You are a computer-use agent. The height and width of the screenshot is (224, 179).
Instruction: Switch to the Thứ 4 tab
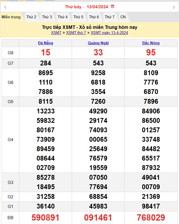point(63,17)
